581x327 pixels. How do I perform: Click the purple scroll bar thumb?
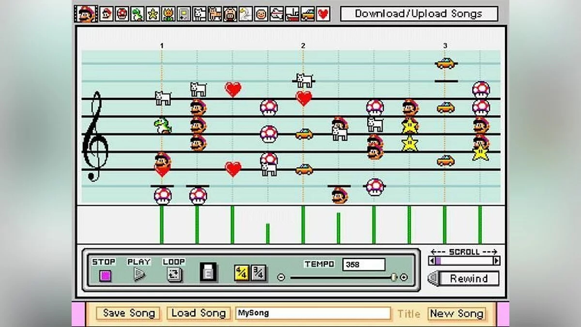tap(438, 261)
